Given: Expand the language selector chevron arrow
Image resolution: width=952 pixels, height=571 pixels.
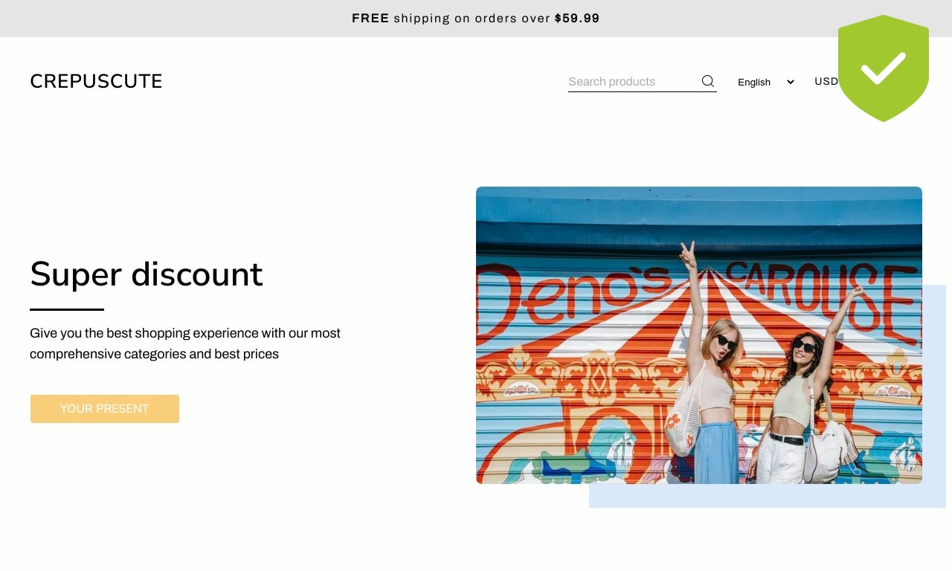Looking at the screenshot, I should pos(790,82).
